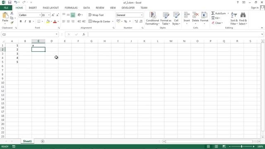Expand the Borders dropdown arrow
The height and width of the screenshot is (149, 265).
click(42, 22)
